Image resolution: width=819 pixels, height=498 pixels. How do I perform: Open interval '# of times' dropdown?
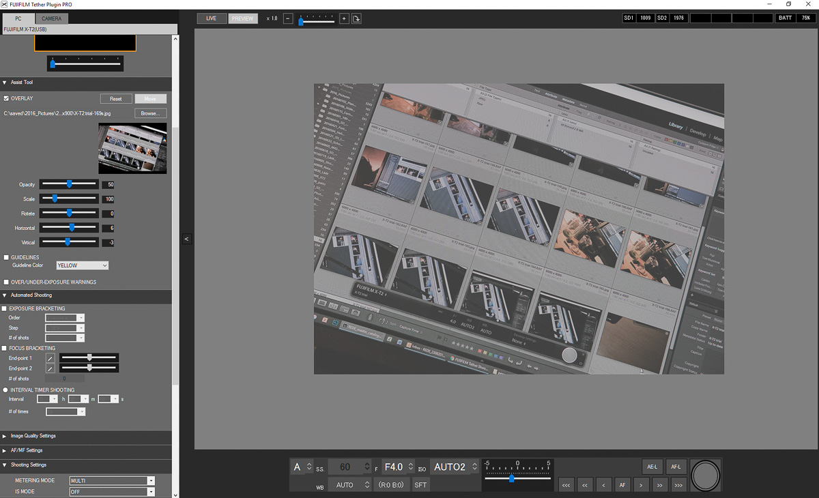pyautogui.click(x=66, y=411)
